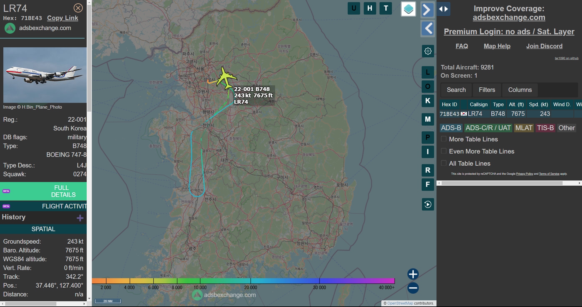This screenshot has width=582, height=307.
Task: Open the Privacy Policy link
Action: coord(524,174)
